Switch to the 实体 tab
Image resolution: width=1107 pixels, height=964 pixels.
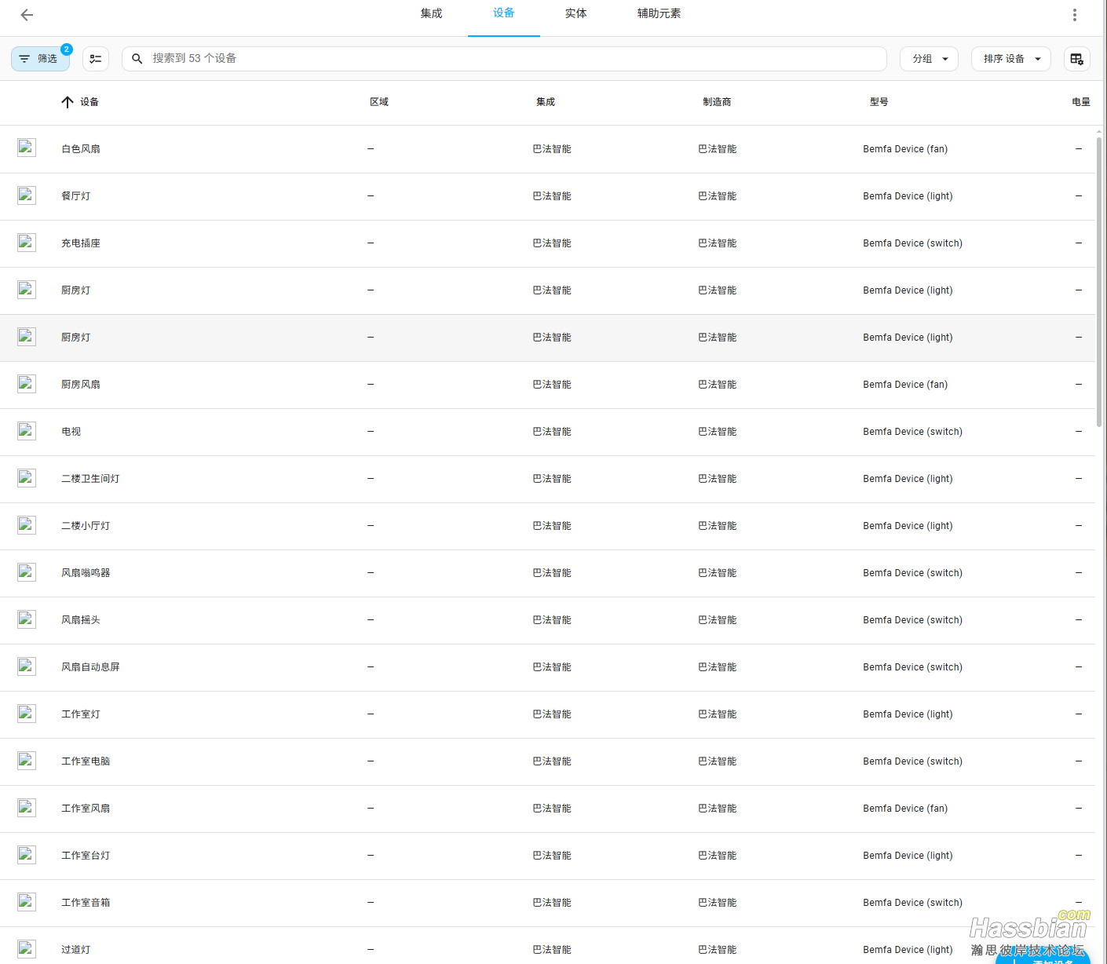[575, 13]
